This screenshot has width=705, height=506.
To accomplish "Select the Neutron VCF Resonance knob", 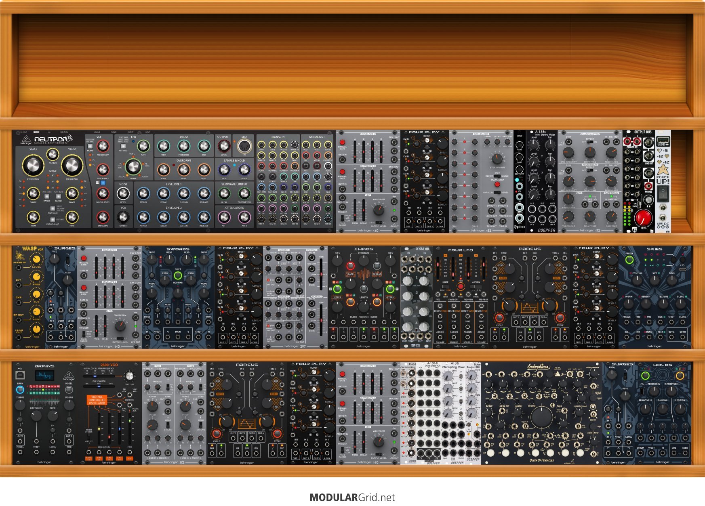I will pos(103,170).
